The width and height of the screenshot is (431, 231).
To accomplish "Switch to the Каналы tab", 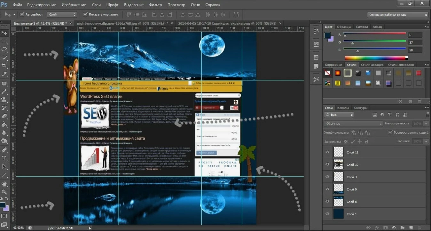I will click(343, 108).
